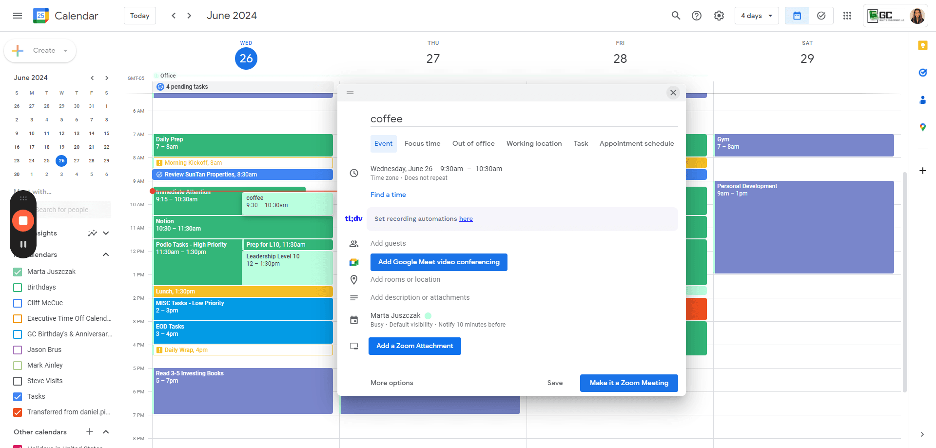
Task: Click the Find a time link
Action: click(388, 195)
